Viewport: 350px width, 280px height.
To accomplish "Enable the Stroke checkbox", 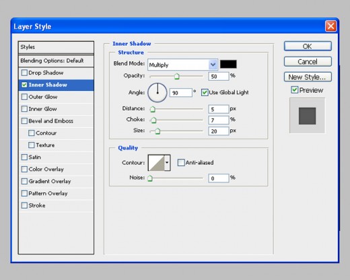I will [24, 205].
